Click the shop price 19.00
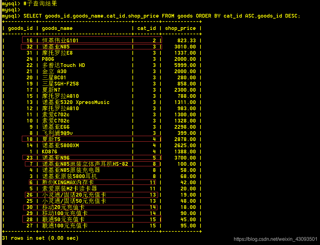Viewport: 320px width, 245px height. click(188, 195)
